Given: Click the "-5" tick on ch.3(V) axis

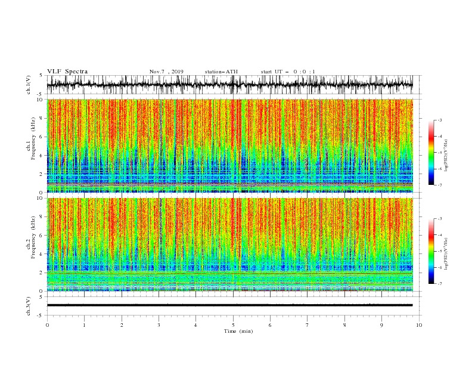Looking at the screenshot, I should tap(40, 315).
